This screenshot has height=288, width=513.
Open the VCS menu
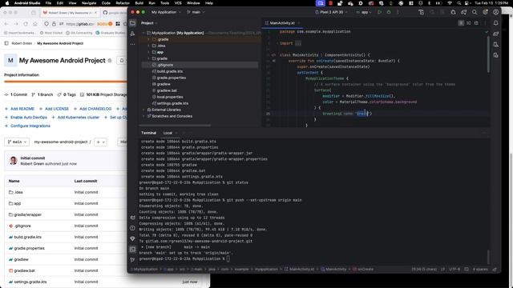click(x=178, y=3)
